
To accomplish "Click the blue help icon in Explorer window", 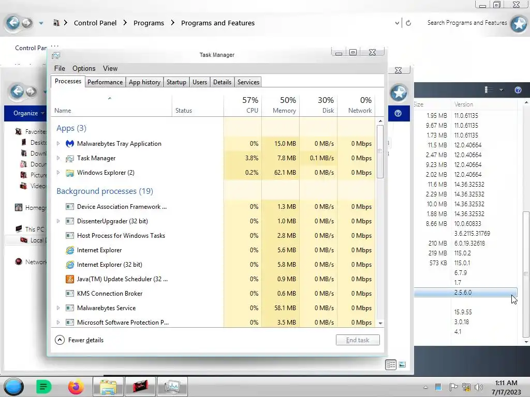I will (x=398, y=113).
